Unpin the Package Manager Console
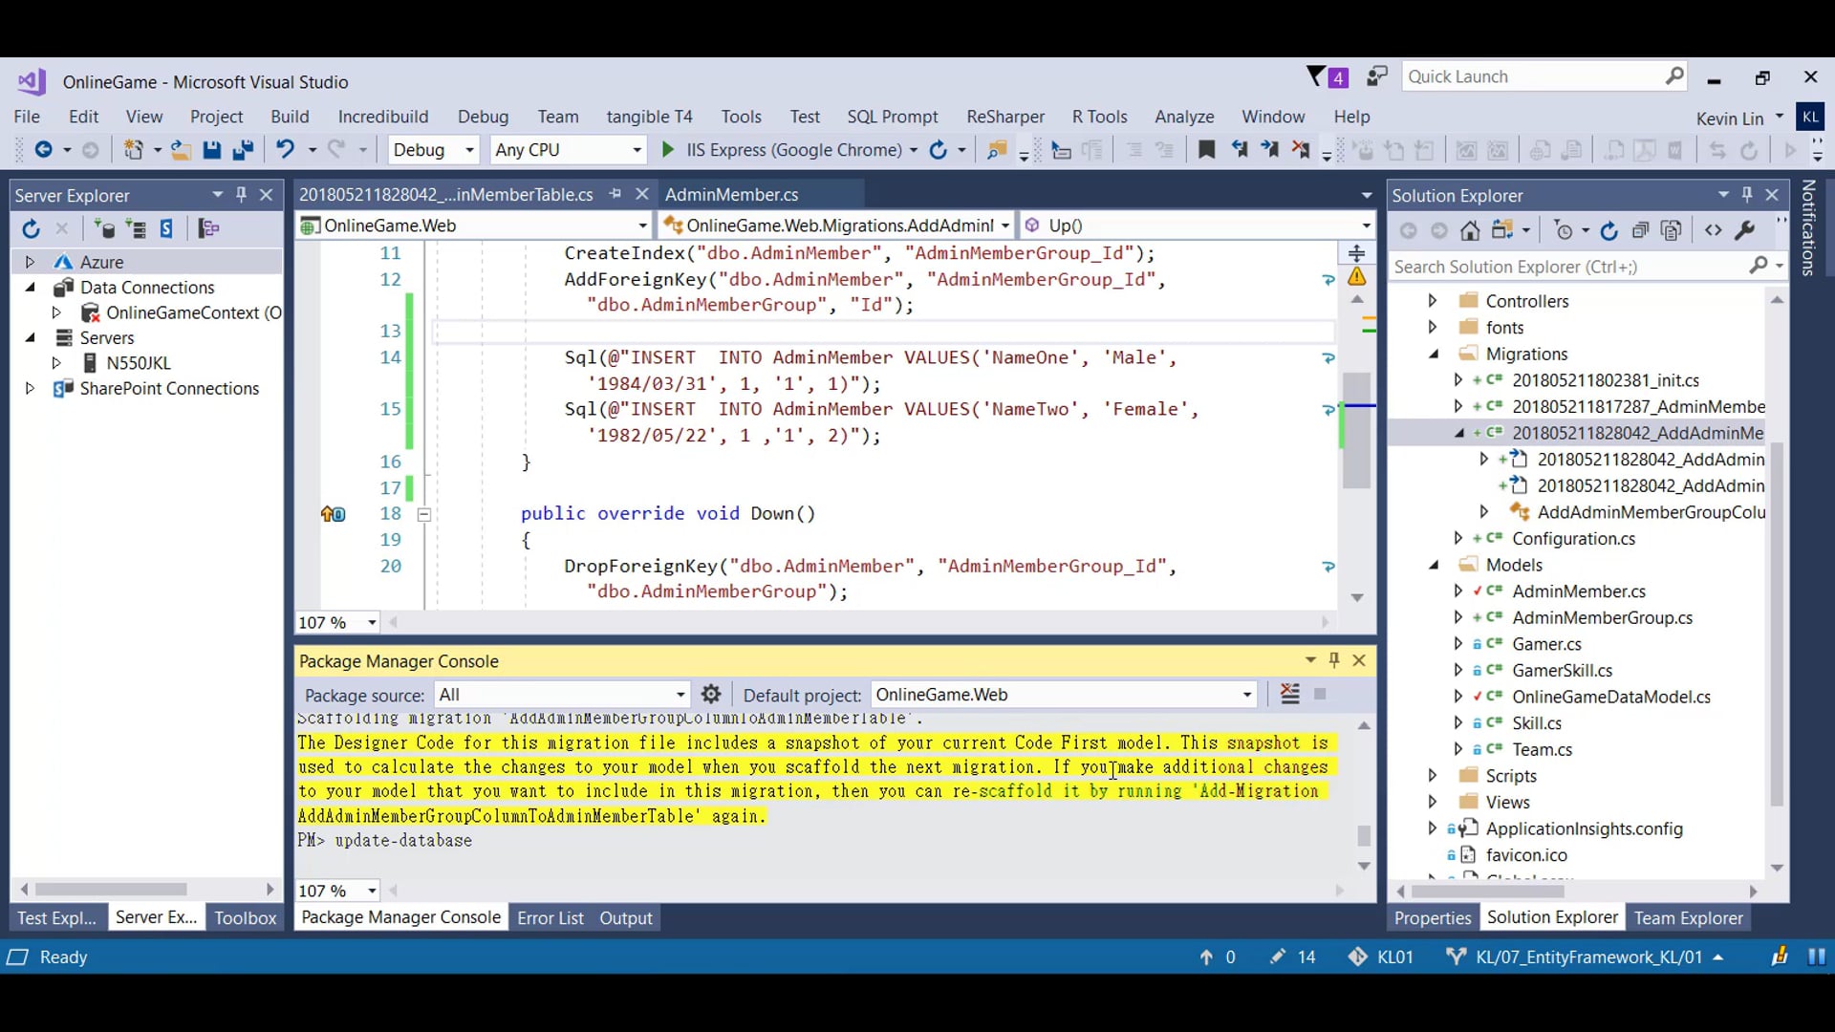1835x1032 pixels. click(x=1332, y=660)
